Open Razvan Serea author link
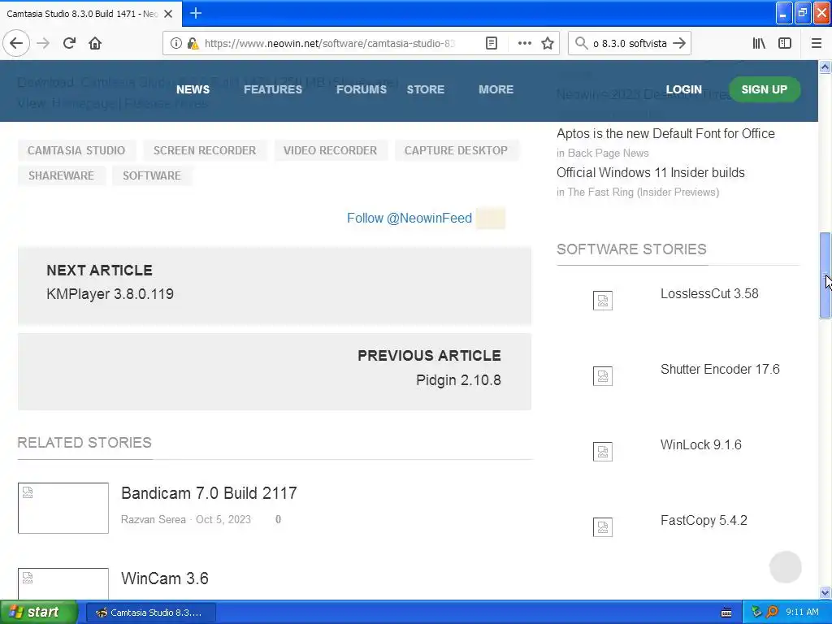The image size is (832, 624). [x=154, y=519]
